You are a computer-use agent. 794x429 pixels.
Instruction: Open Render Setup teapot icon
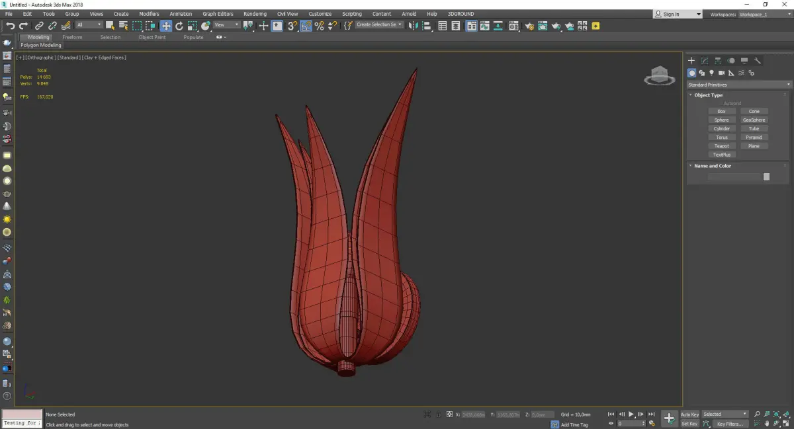pos(529,26)
